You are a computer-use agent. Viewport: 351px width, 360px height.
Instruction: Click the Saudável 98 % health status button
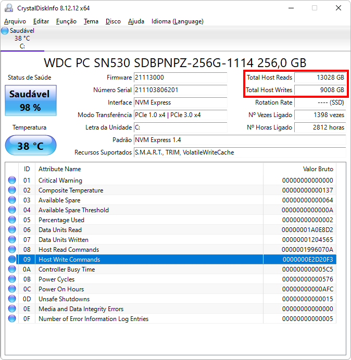pos(31,100)
